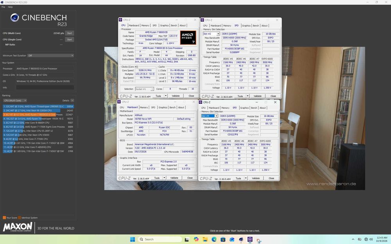Start the CPU (Single Core) test
Viewport: 391px width, 244px height.
click(x=69, y=39)
